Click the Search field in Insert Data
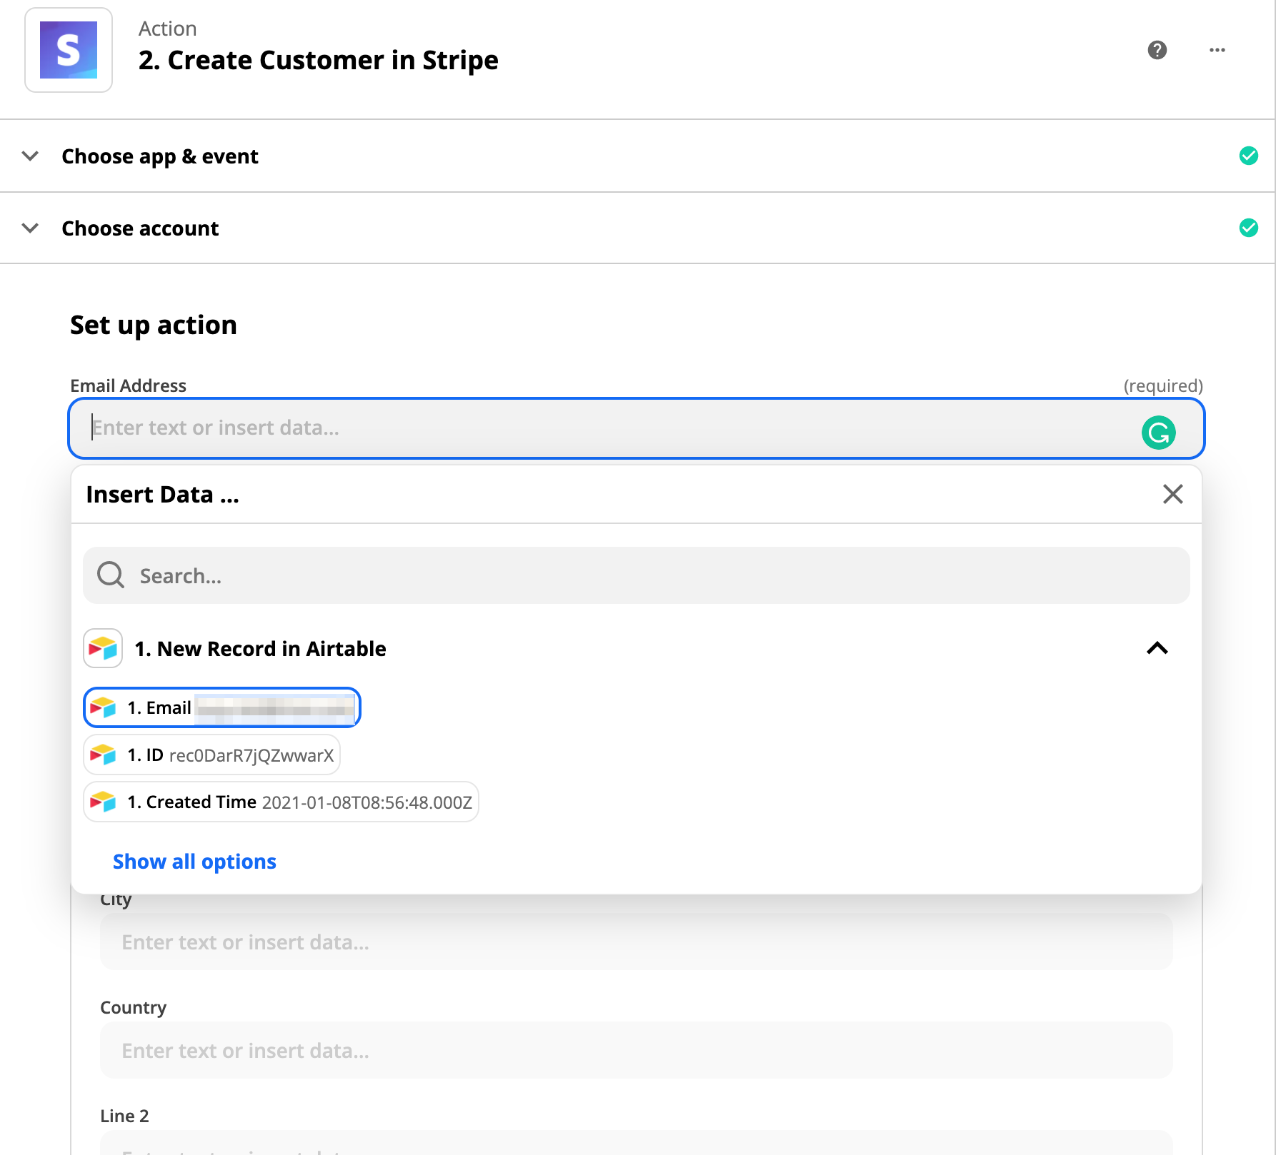 click(x=637, y=575)
